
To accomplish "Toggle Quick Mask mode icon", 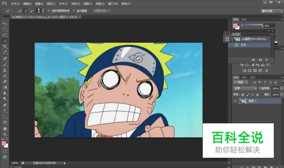I will point(5,151).
